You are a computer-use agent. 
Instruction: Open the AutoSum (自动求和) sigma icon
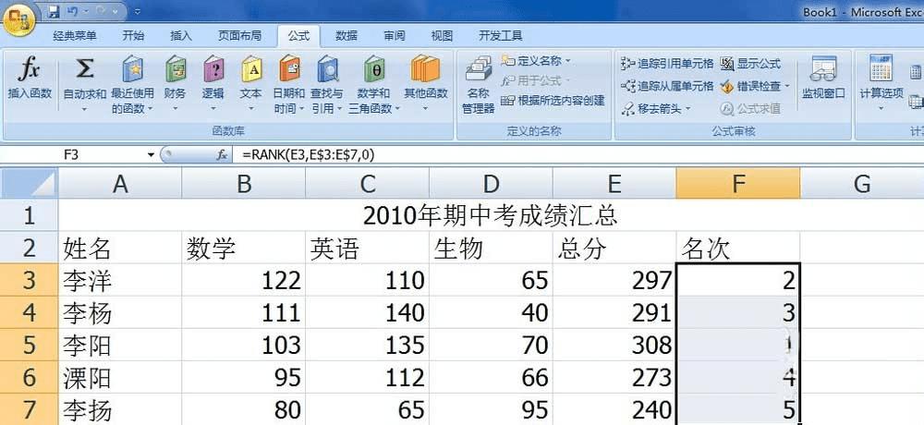click(x=84, y=69)
